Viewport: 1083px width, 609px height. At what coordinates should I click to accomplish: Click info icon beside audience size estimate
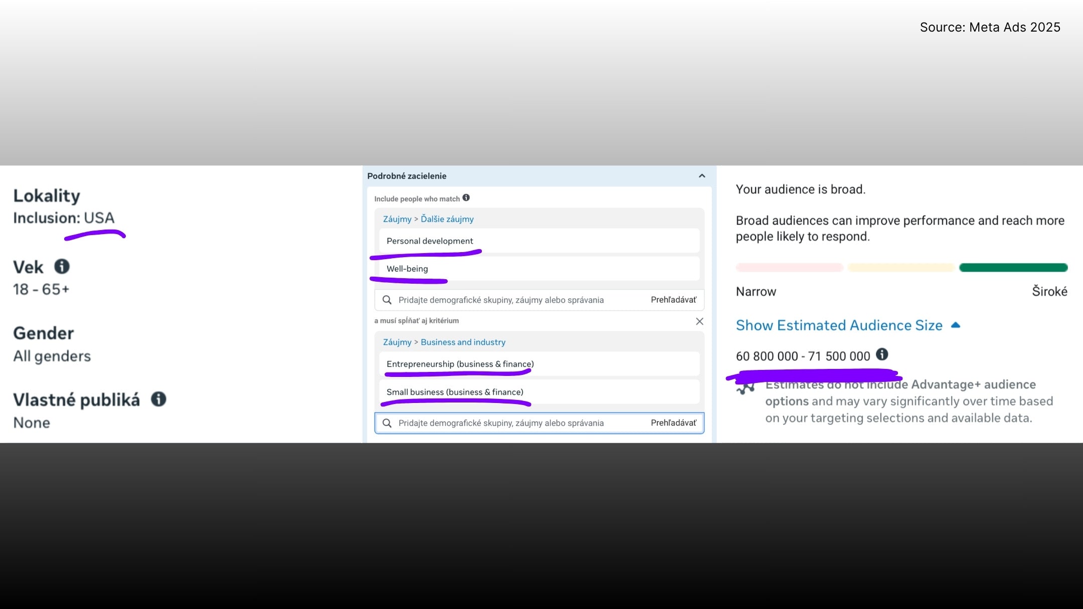pyautogui.click(x=881, y=354)
